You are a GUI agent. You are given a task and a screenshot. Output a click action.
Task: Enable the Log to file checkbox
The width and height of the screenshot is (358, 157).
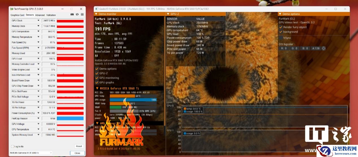click(x=12, y=146)
